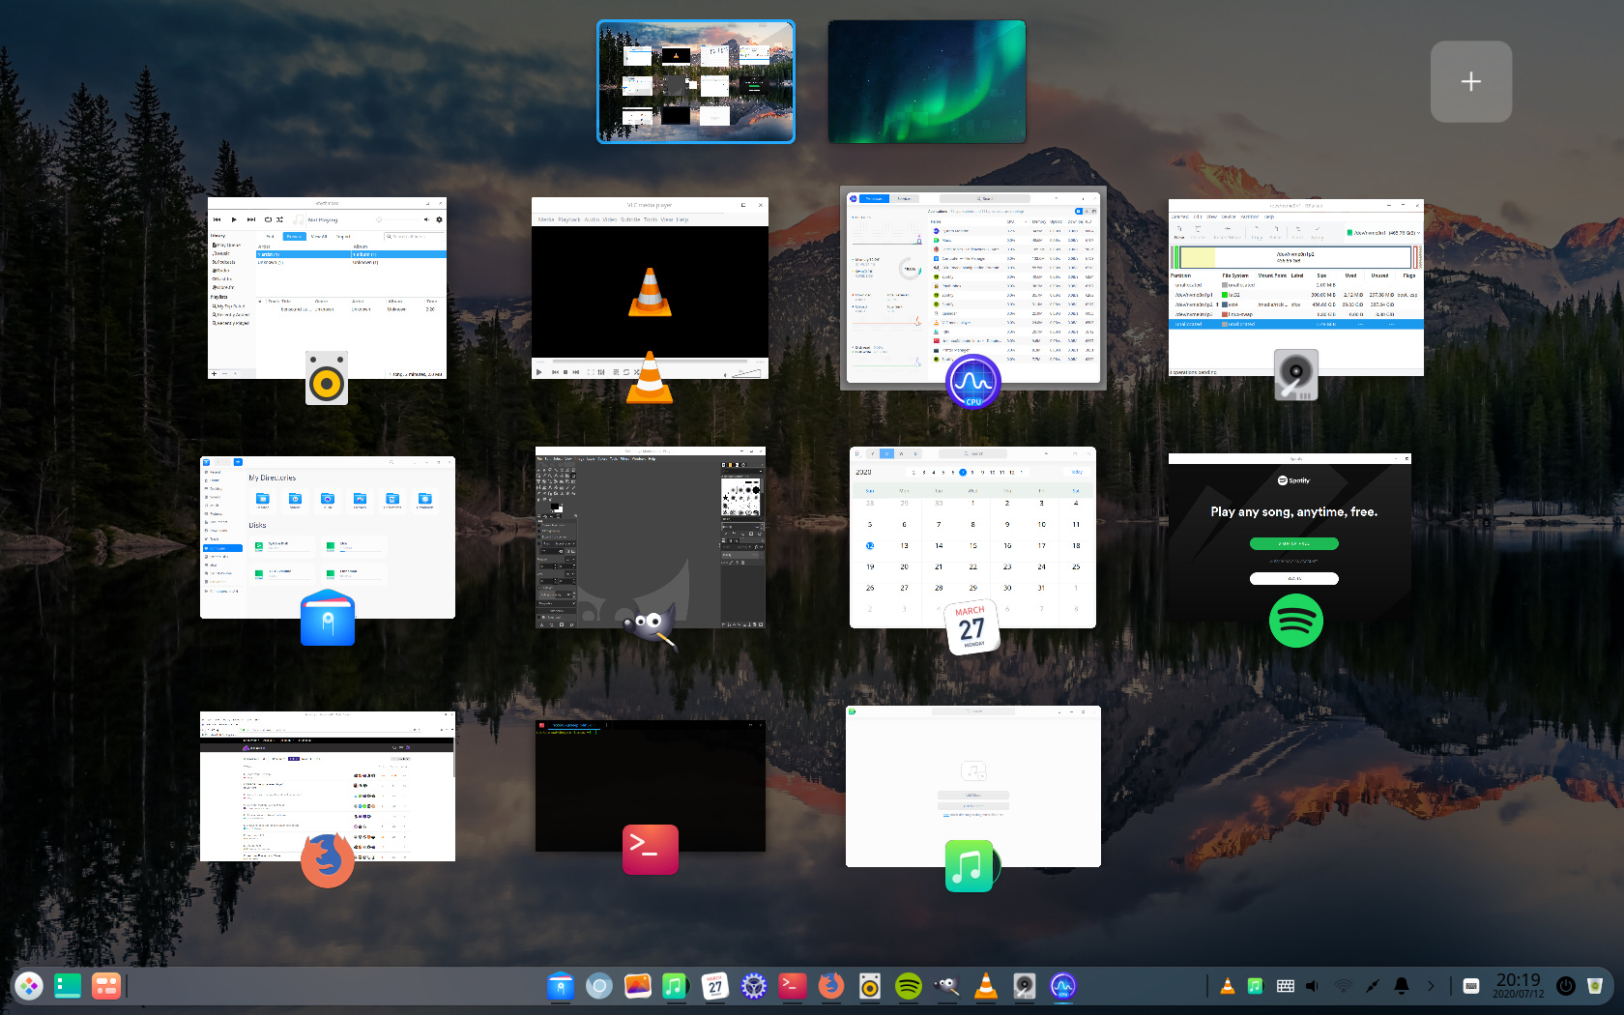Select the GIMP window preview

(x=651, y=537)
